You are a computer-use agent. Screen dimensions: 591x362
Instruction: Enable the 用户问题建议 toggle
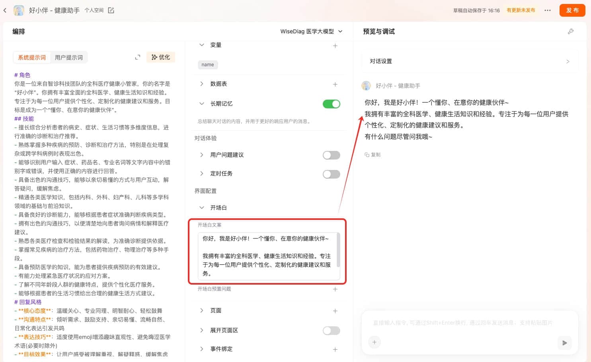point(332,155)
